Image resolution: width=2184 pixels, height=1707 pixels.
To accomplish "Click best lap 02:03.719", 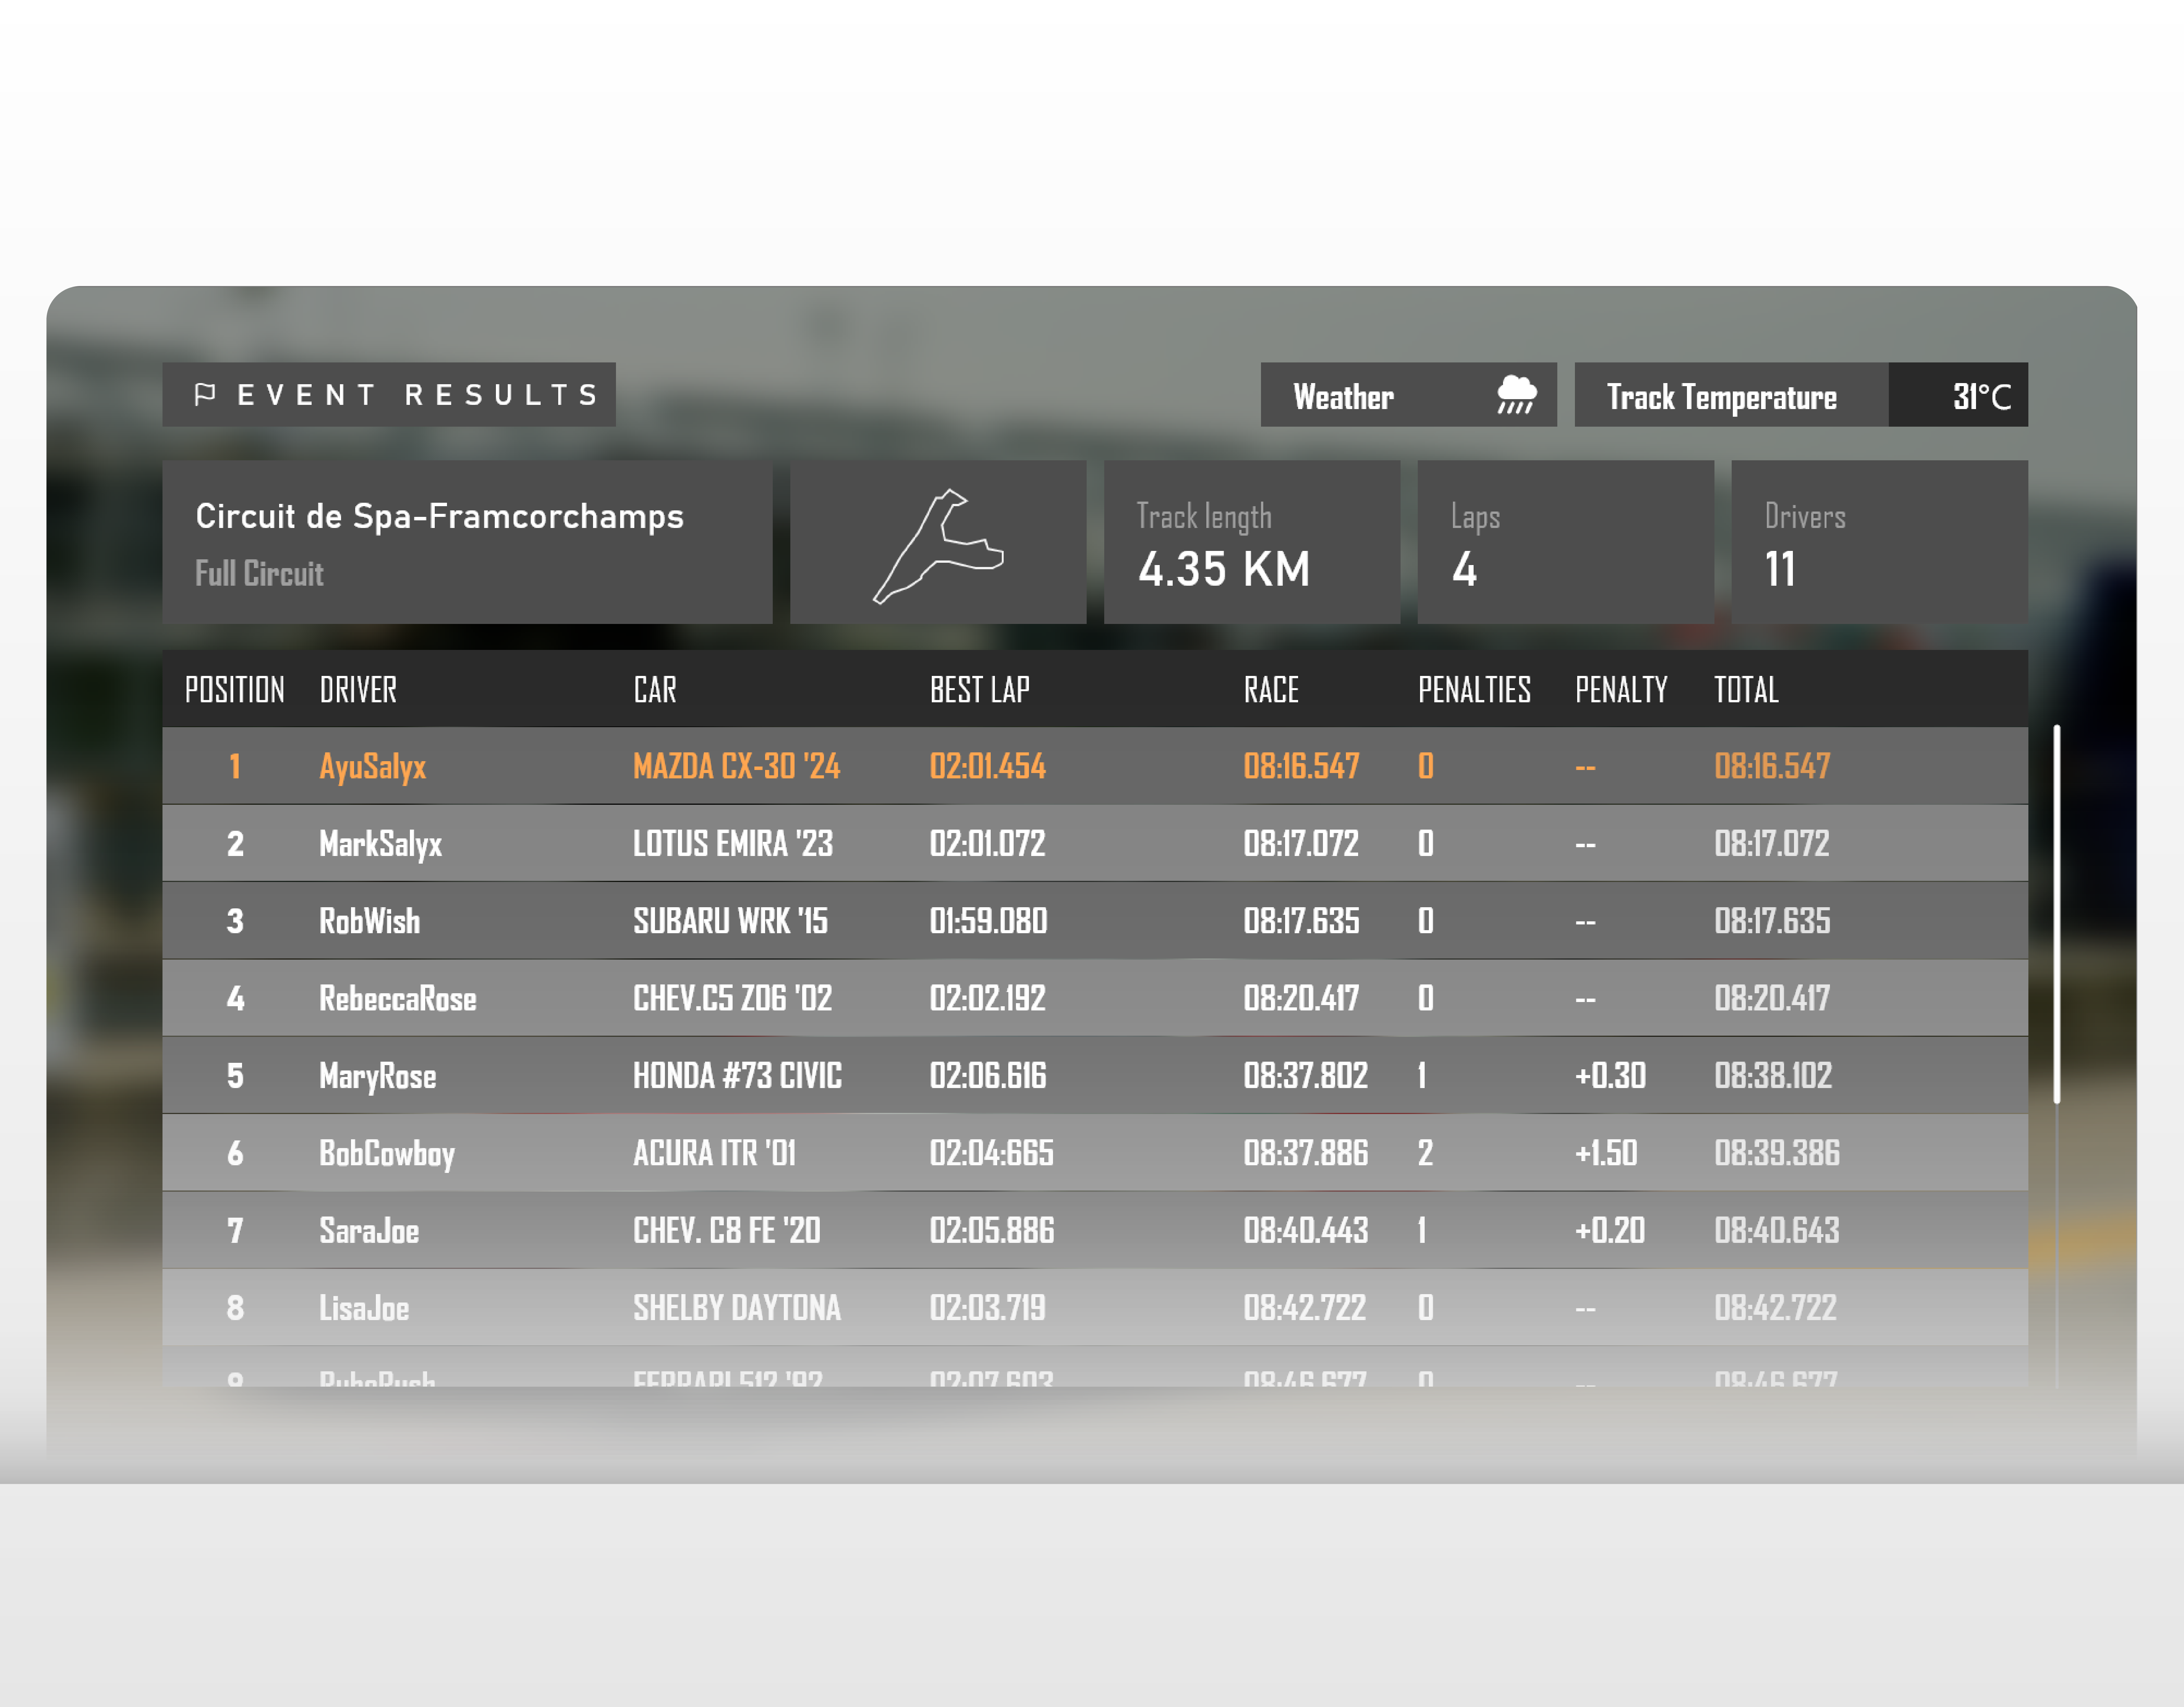I will [x=988, y=1307].
